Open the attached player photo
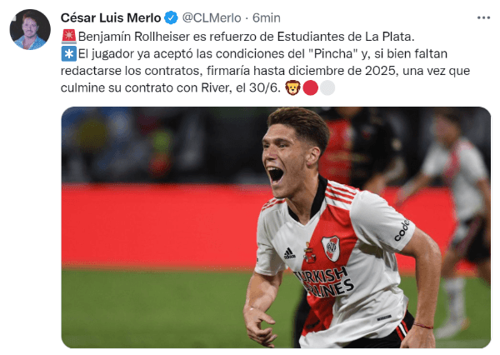The image size is (500, 355). point(276,227)
